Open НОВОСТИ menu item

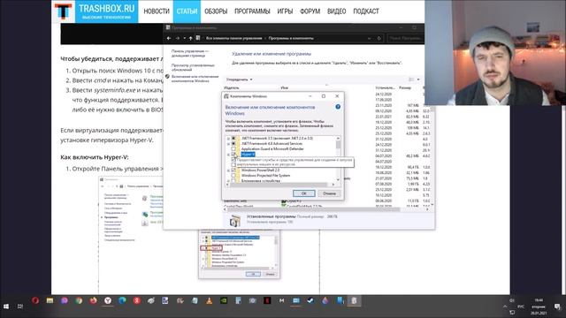coord(157,11)
